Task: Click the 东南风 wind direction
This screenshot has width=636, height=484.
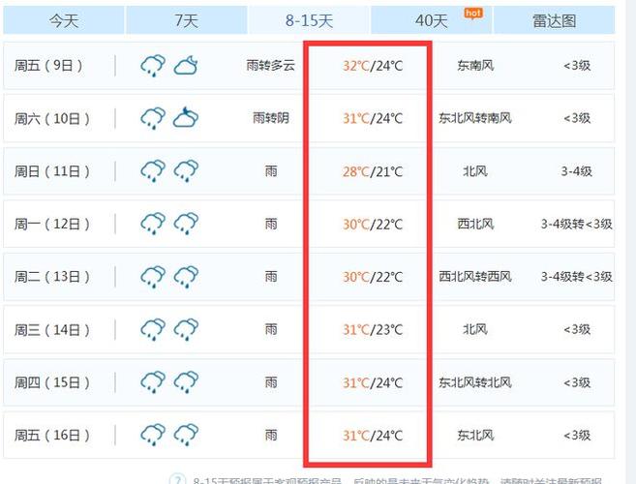Action: [x=475, y=65]
